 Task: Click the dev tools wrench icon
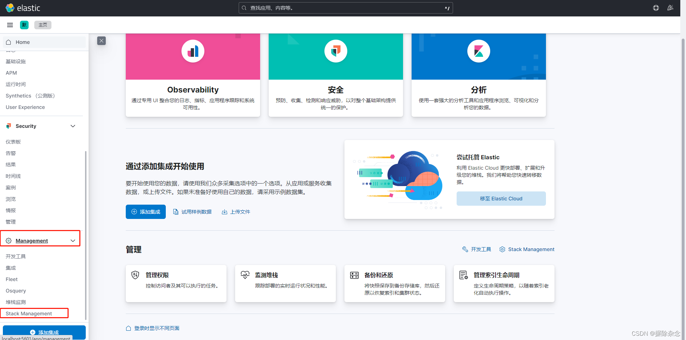coord(465,249)
